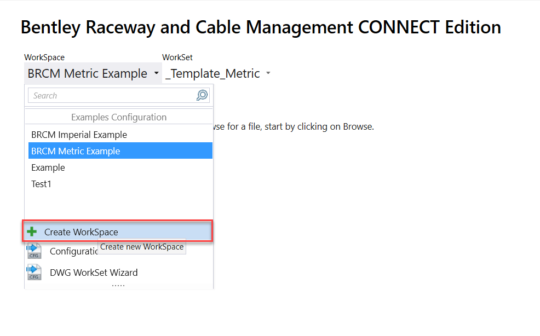Click the Examples Configuration header
Screen dimensions: 540x336
(x=119, y=117)
